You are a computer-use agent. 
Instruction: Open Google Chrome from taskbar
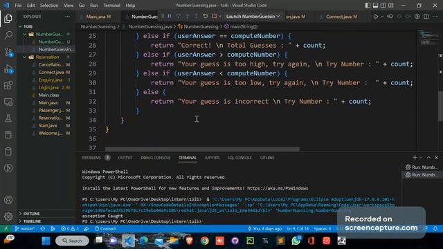coord(205,241)
